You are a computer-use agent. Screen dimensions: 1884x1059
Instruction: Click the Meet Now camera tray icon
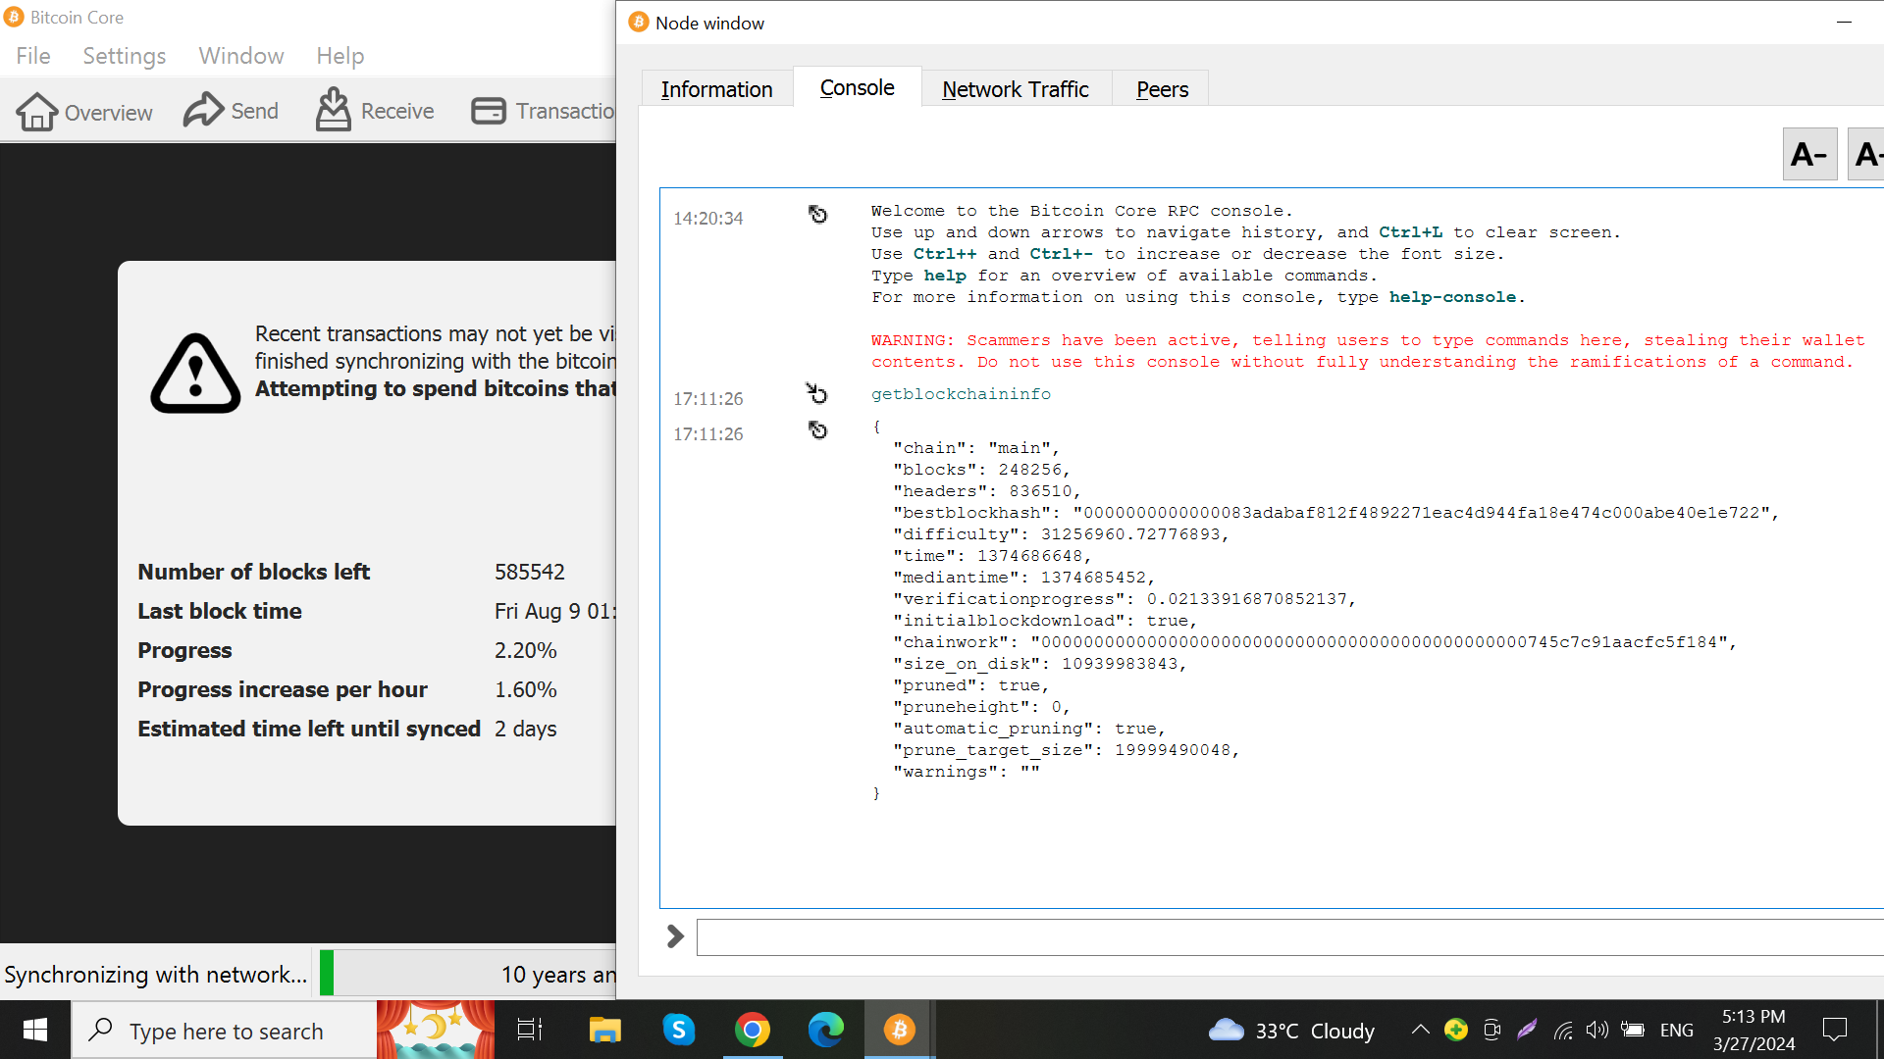pos(1492,1030)
